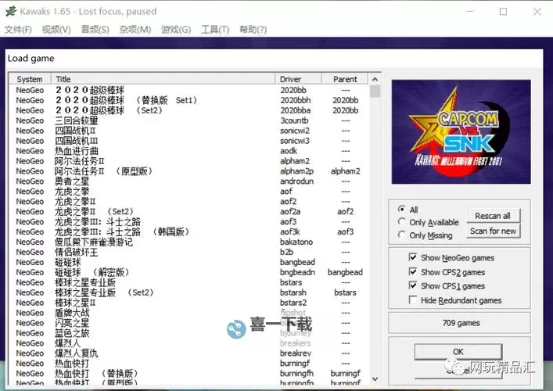
Task: Select the alpham2 game row
Action: pos(189,161)
